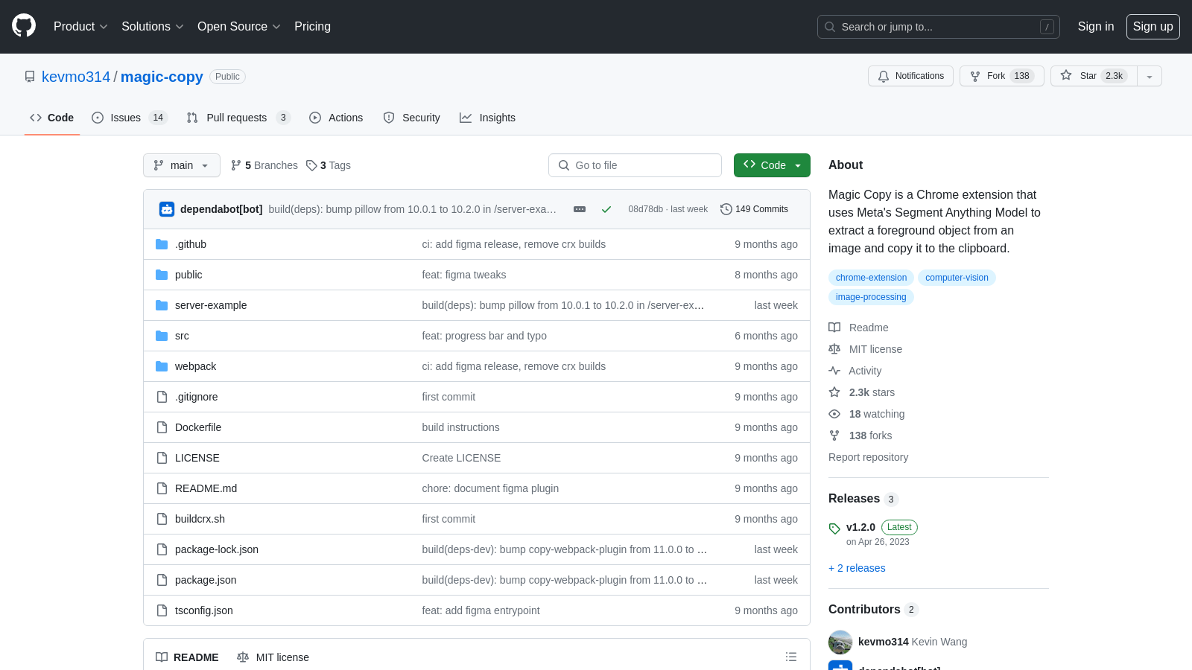Image resolution: width=1192 pixels, height=670 pixels.
Task: Click the chrome-extension topic tag
Action: [x=871, y=278]
